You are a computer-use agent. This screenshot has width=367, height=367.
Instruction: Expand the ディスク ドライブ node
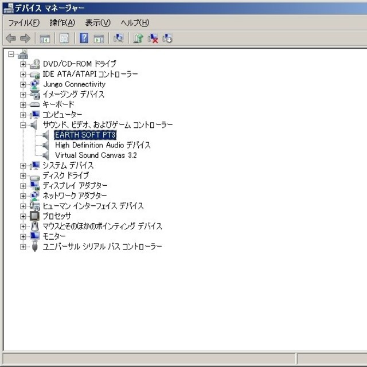pyautogui.click(x=23, y=176)
